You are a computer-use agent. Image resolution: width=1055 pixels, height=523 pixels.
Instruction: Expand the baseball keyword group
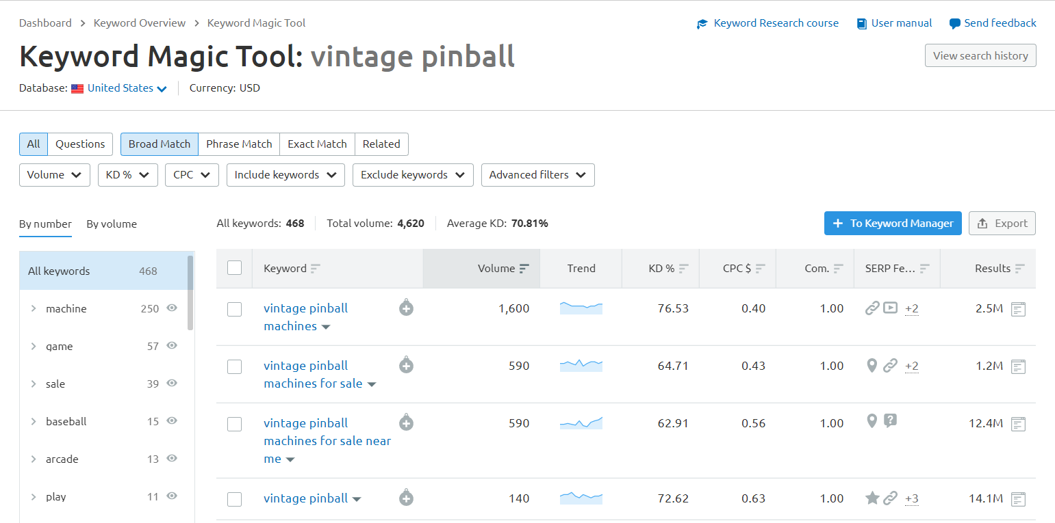click(34, 422)
